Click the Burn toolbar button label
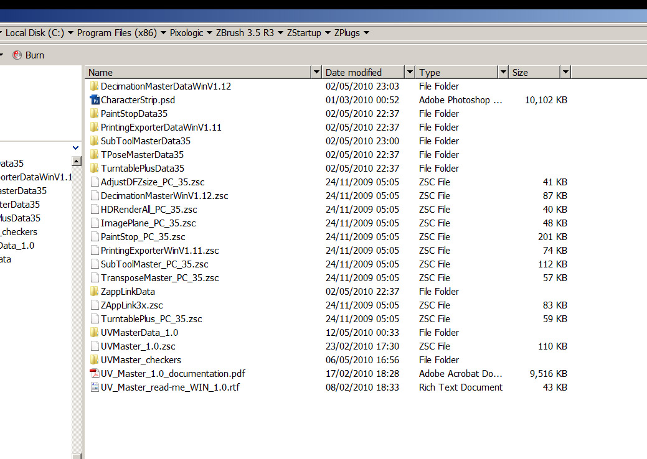The height and width of the screenshot is (459, 647). point(35,55)
